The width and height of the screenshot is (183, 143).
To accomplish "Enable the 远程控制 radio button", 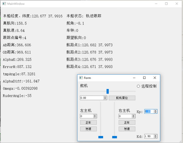I will click(x=138, y=86).
